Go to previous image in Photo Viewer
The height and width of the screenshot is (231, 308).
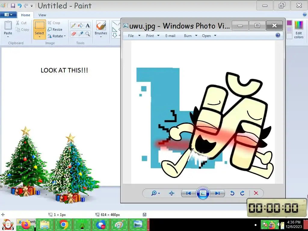pos(188,193)
